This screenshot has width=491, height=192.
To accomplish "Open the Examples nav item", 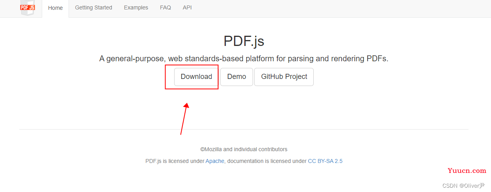I will 136,7.
